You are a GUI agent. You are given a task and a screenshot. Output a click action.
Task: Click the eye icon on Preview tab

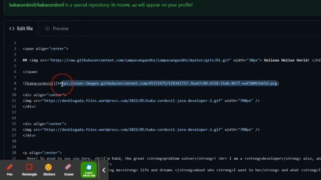47,28
